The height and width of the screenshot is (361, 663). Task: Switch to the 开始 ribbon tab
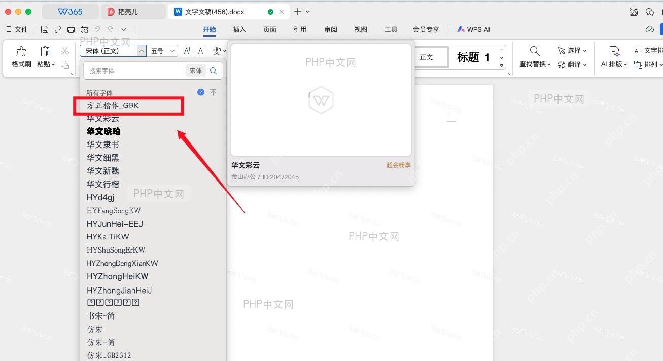210,29
